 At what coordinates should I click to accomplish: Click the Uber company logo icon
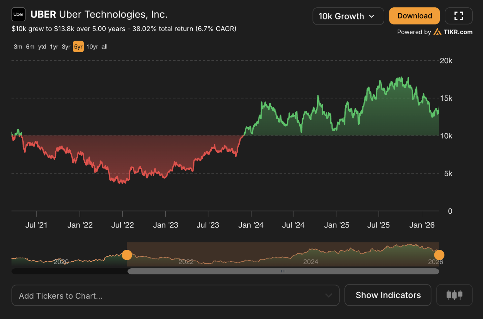[x=19, y=14]
